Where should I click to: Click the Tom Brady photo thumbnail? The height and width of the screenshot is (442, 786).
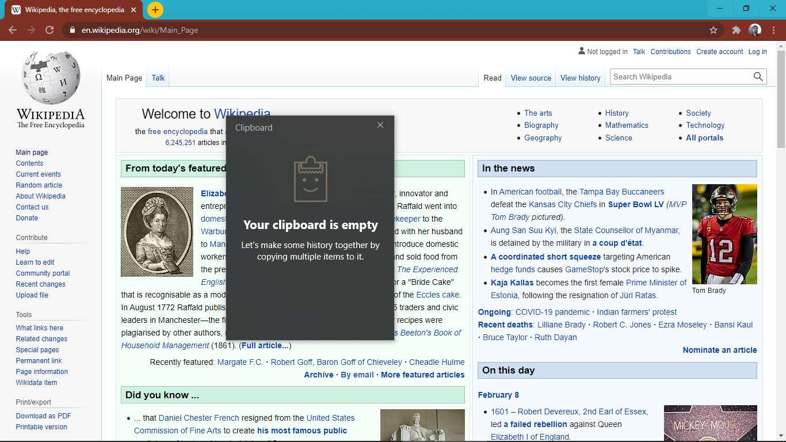tap(724, 234)
